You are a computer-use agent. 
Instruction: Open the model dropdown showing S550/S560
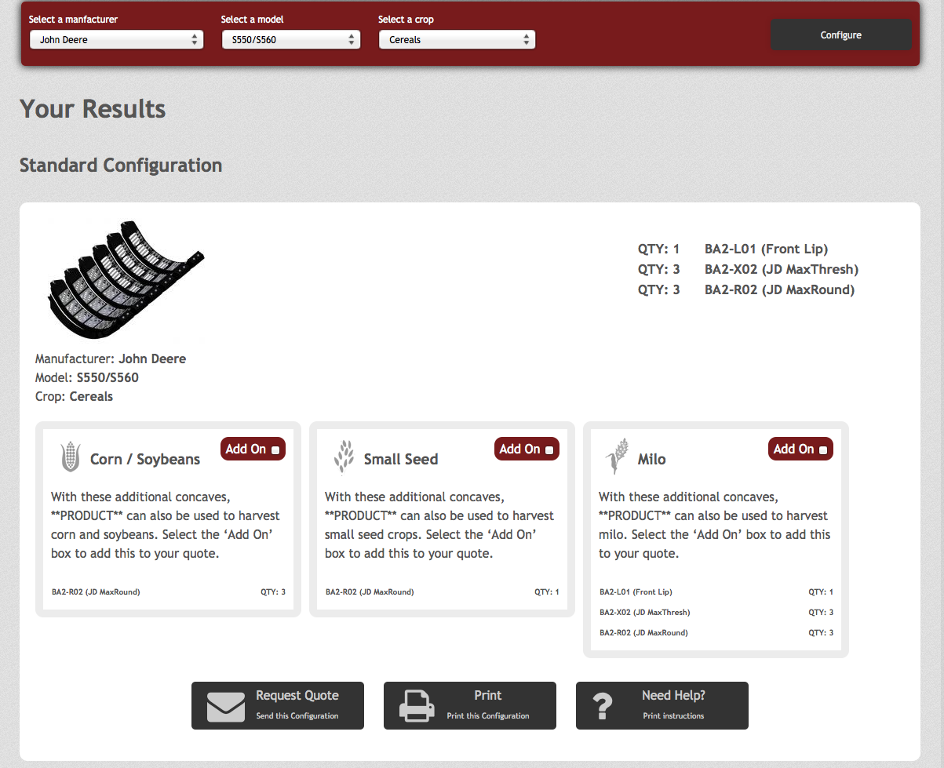(x=290, y=40)
